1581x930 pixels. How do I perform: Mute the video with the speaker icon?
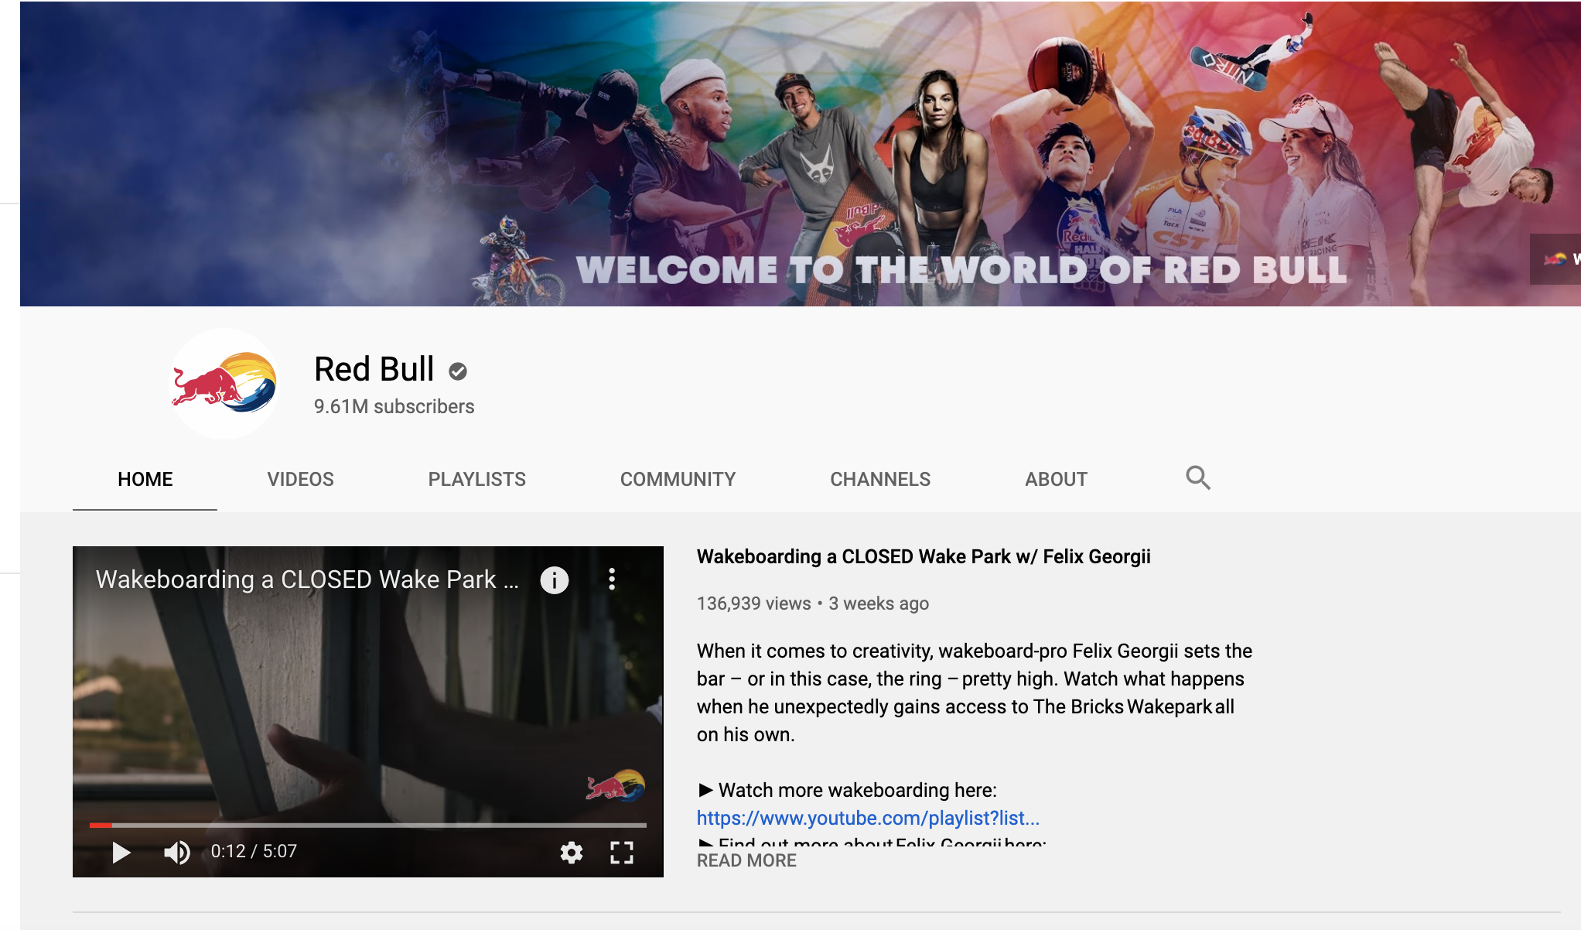pos(177,852)
